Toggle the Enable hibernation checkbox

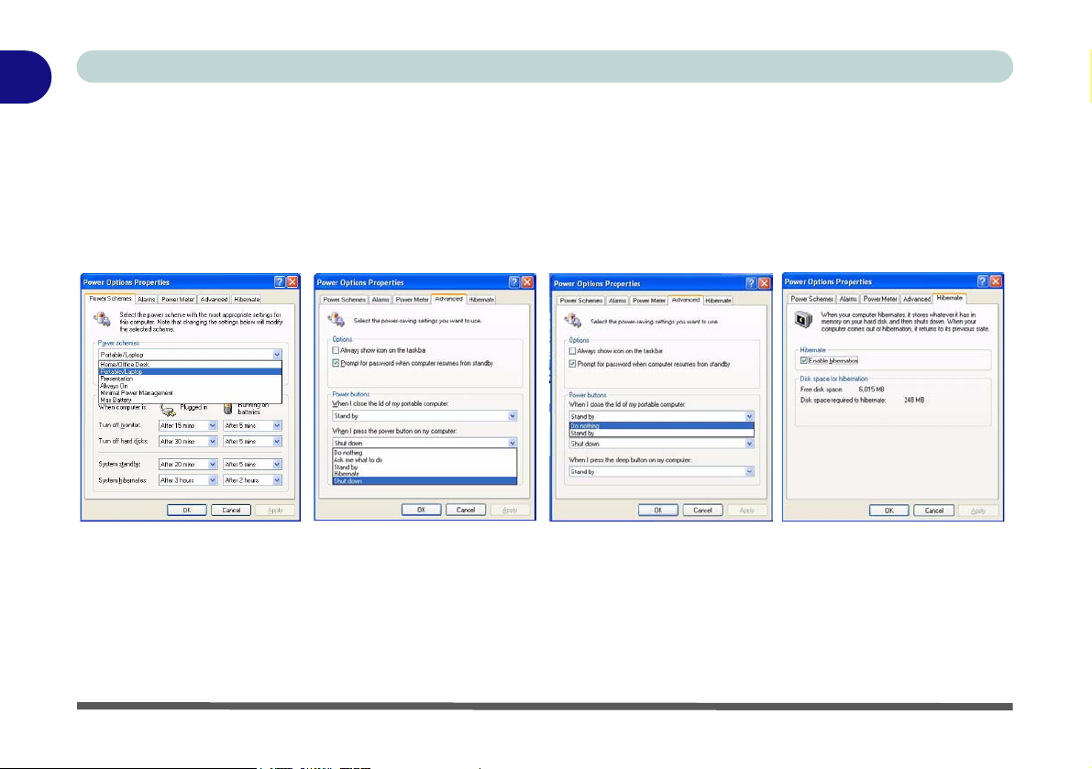[x=804, y=360]
